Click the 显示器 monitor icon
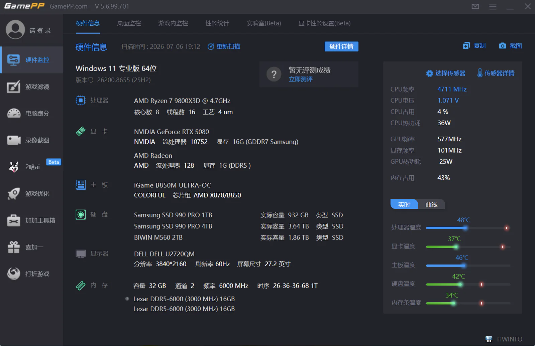This screenshot has width=535, height=346. point(81,254)
